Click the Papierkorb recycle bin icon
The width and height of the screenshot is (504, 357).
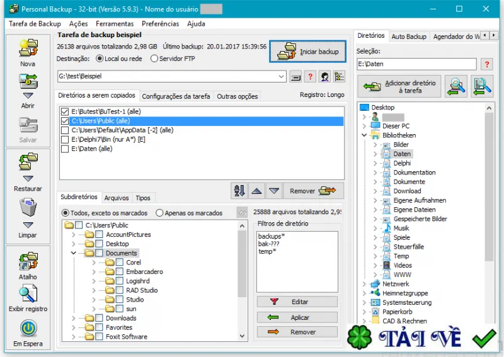(375, 312)
